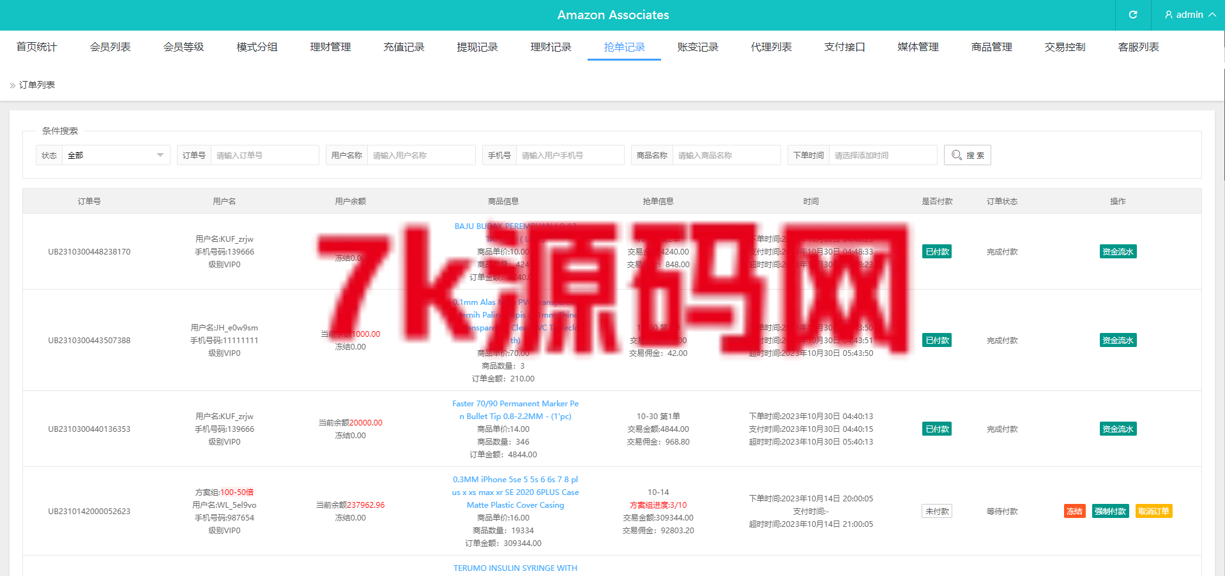Viewport: 1225px width, 576px height.
Task: Click 已付款 badge for order UB2310300448238170
Action: tap(937, 251)
